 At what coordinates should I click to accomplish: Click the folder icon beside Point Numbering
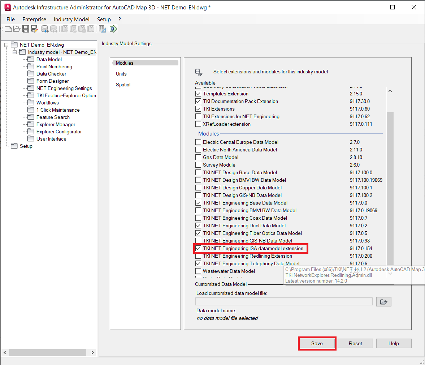click(x=31, y=66)
